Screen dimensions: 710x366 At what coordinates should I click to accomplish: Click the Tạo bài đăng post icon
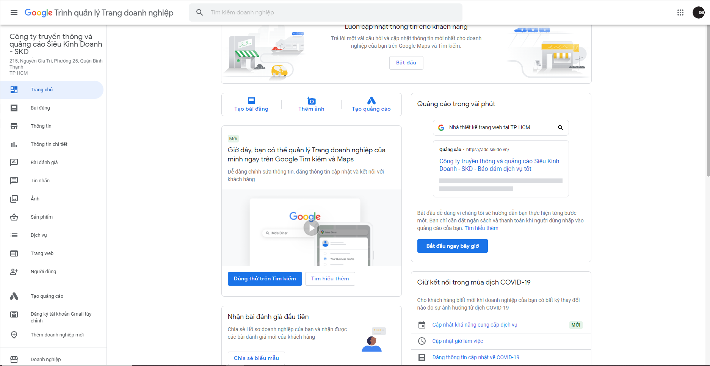point(251,101)
